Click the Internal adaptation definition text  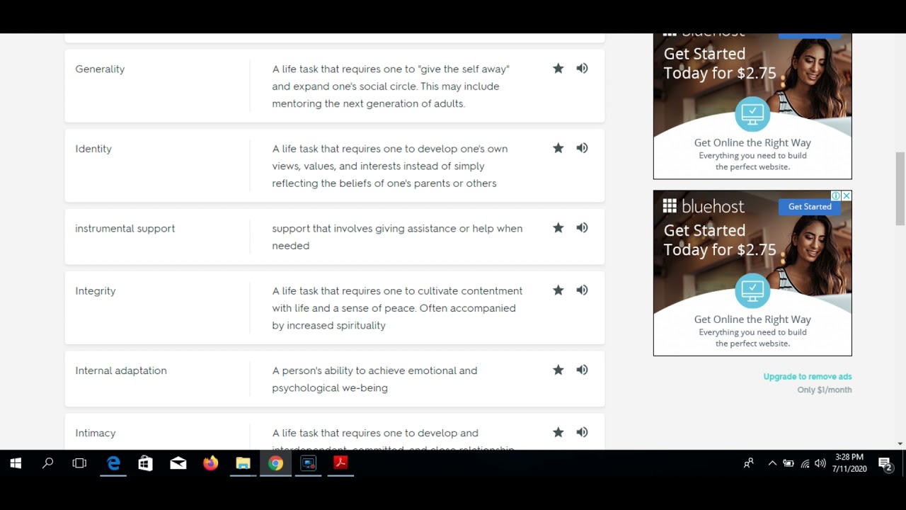(x=374, y=379)
